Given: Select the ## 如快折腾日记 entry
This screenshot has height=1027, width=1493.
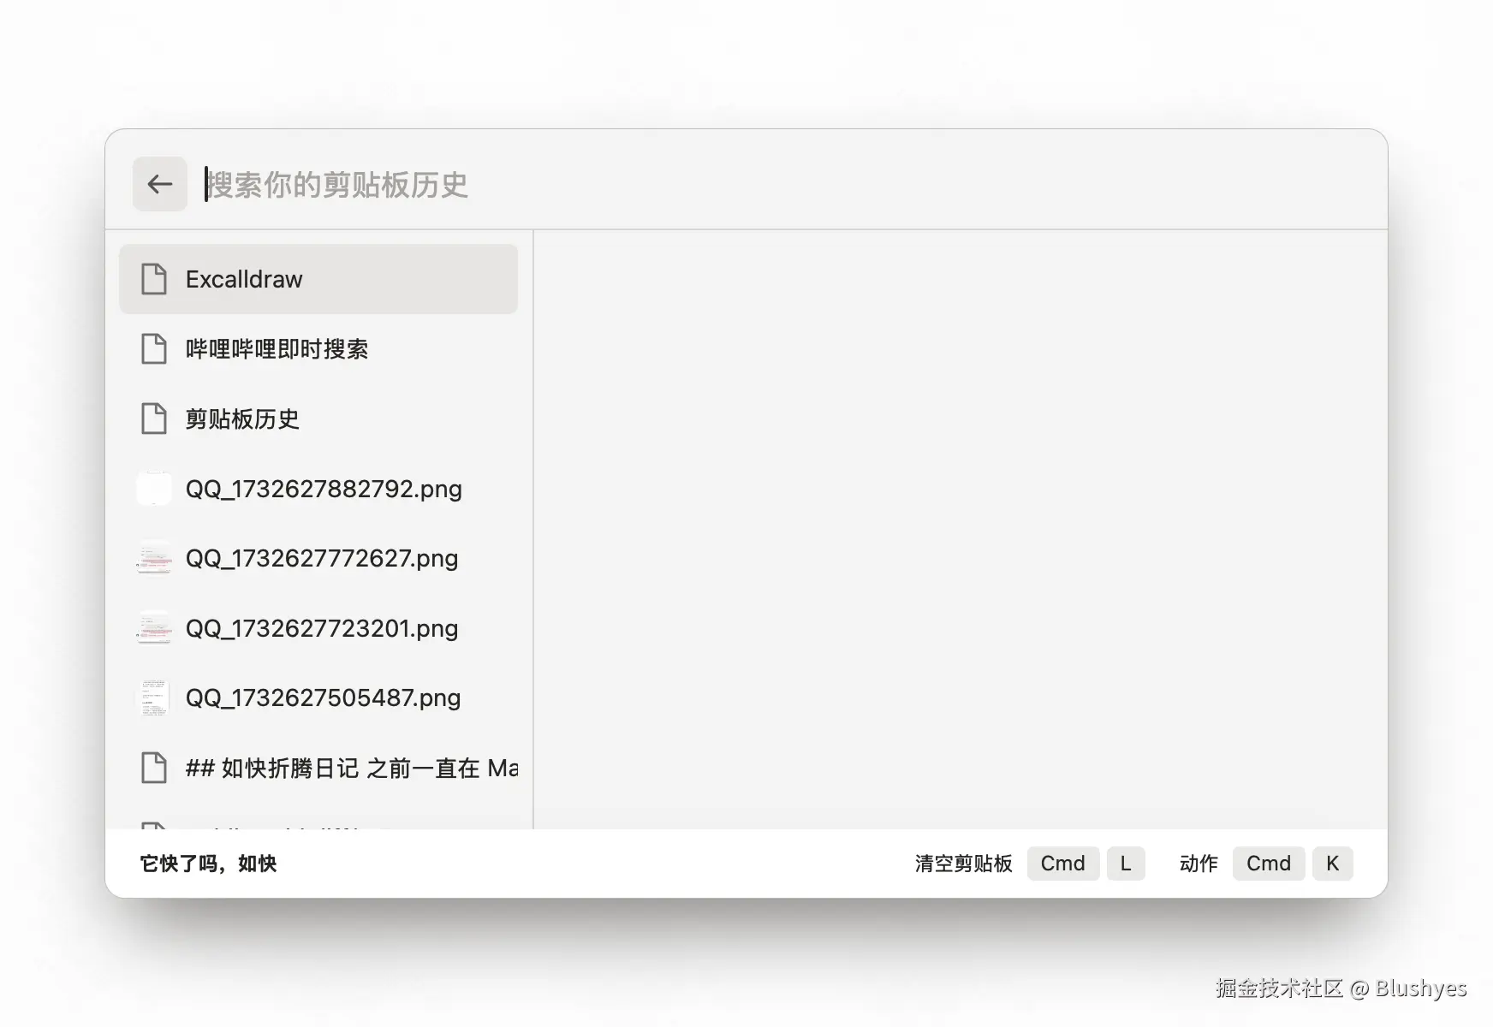Looking at the screenshot, I should [318, 768].
